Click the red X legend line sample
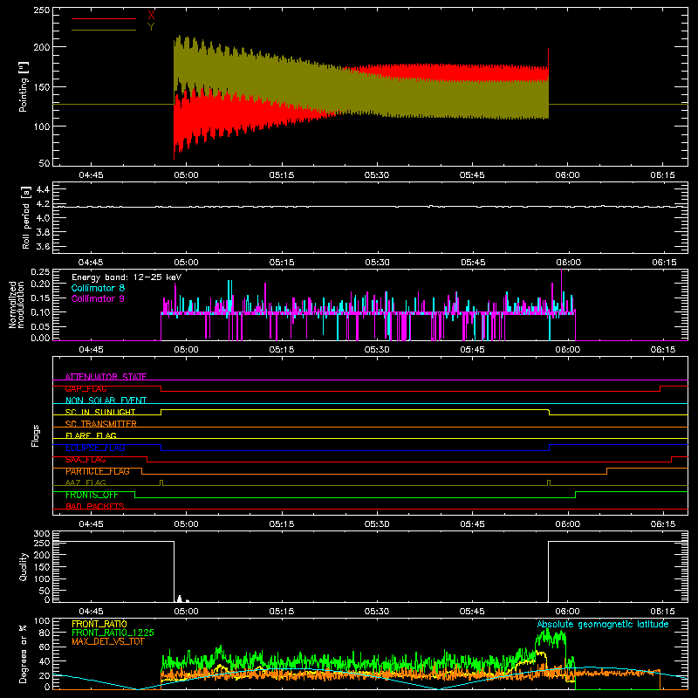The image size is (698, 698). (103, 18)
